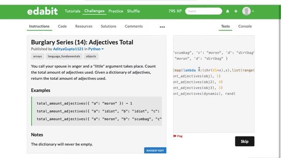
Task: Switch to the Console tab
Action: (245, 26)
